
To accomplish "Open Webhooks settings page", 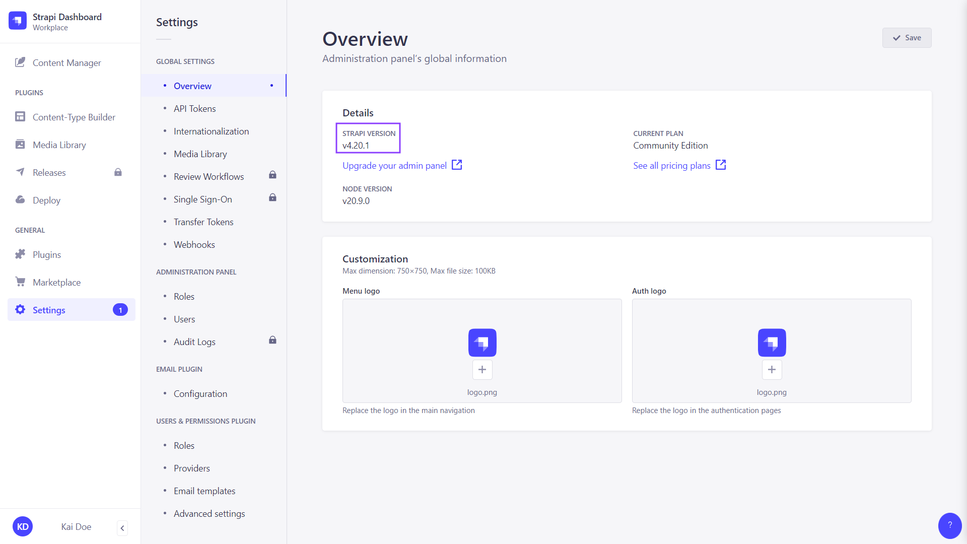I will pyautogui.click(x=194, y=245).
